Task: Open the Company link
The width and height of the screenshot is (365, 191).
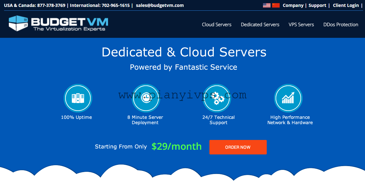Action: (293, 5)
